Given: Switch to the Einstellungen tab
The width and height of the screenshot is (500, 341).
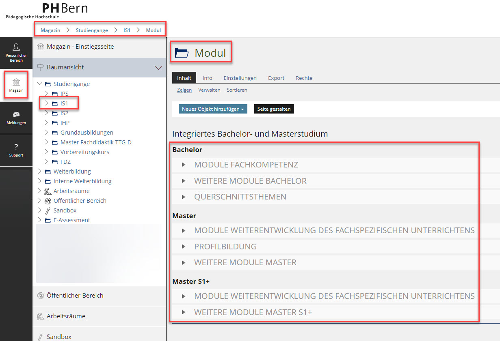Looking at the screenshot, I should click(x=240, y=78).
